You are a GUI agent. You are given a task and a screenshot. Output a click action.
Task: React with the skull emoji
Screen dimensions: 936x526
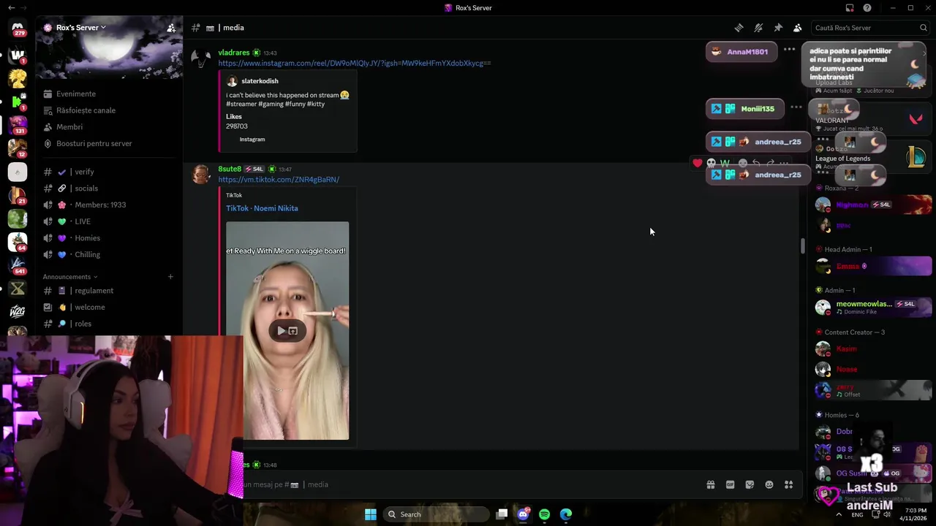711,163
